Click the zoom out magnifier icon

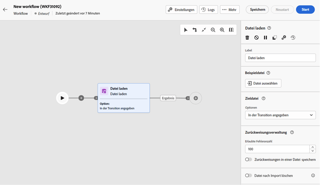click(213, 30)
